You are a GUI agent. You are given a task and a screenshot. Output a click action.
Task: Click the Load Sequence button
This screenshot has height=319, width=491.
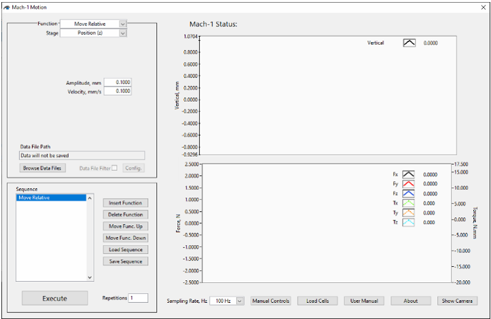click(125, 250)
